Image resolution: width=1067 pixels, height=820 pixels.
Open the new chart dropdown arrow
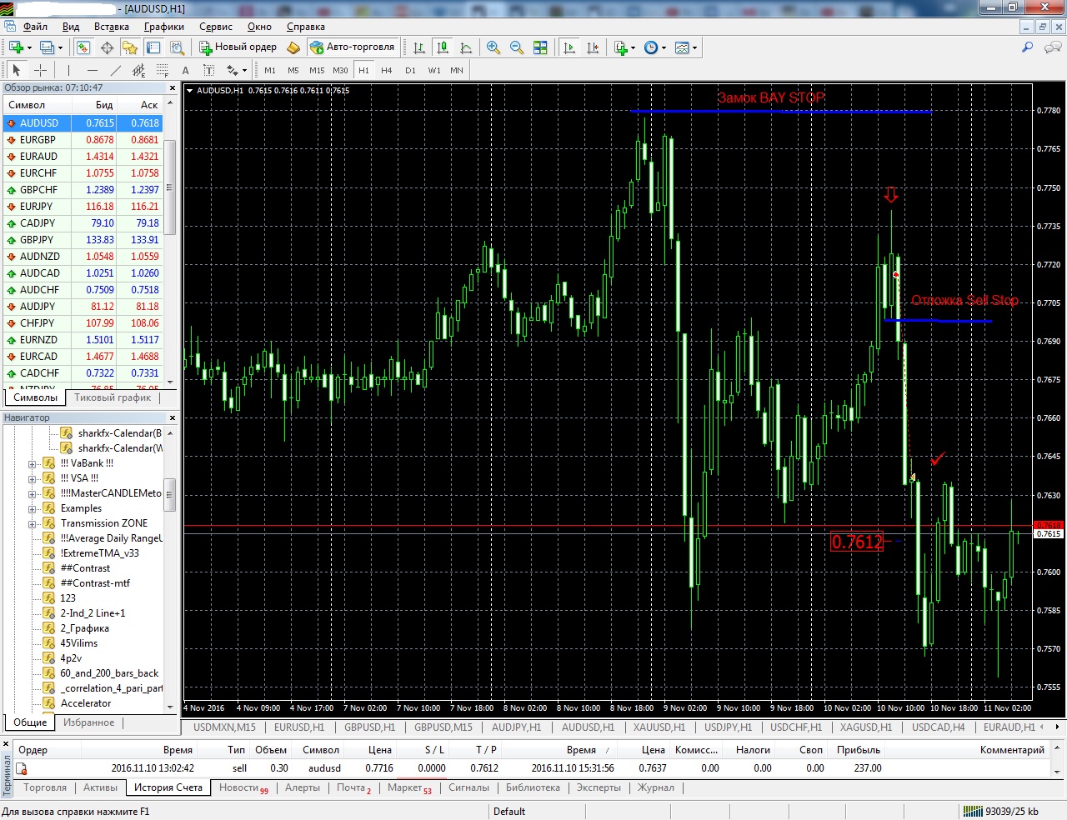[x=30, y=47]
